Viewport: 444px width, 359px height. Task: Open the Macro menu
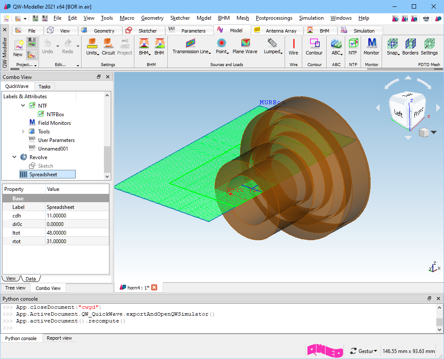pos(127,18)
